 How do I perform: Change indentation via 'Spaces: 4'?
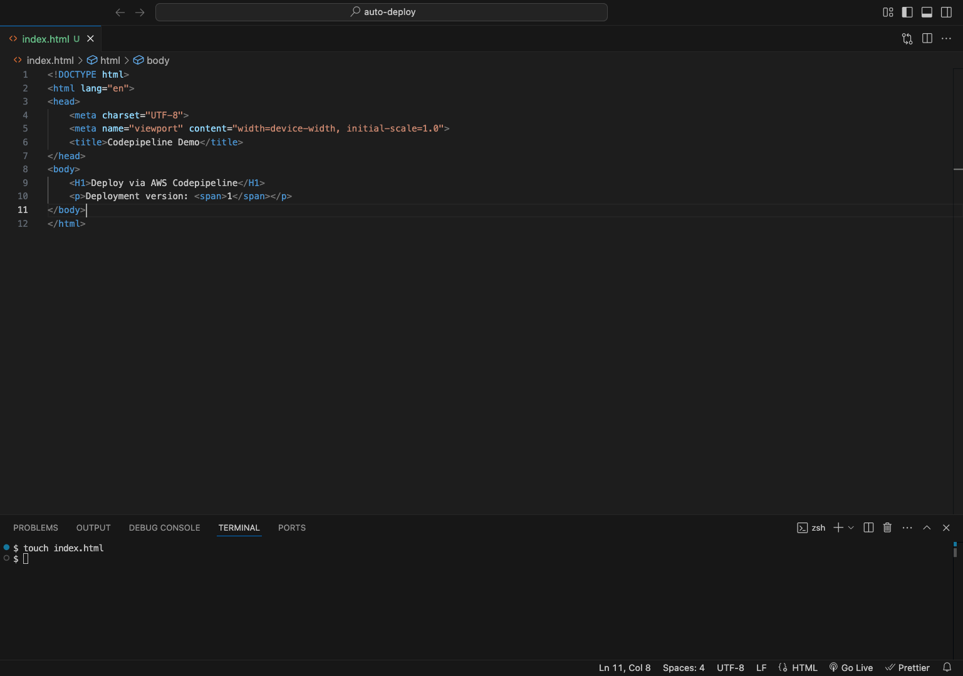pyautogui.click(x=684, y=668)
